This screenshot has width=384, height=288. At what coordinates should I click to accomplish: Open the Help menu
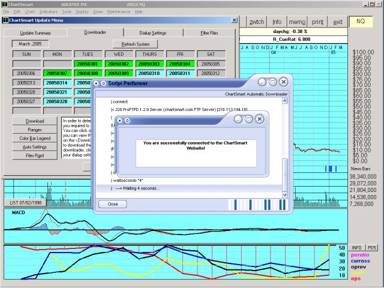coord(139,12)
